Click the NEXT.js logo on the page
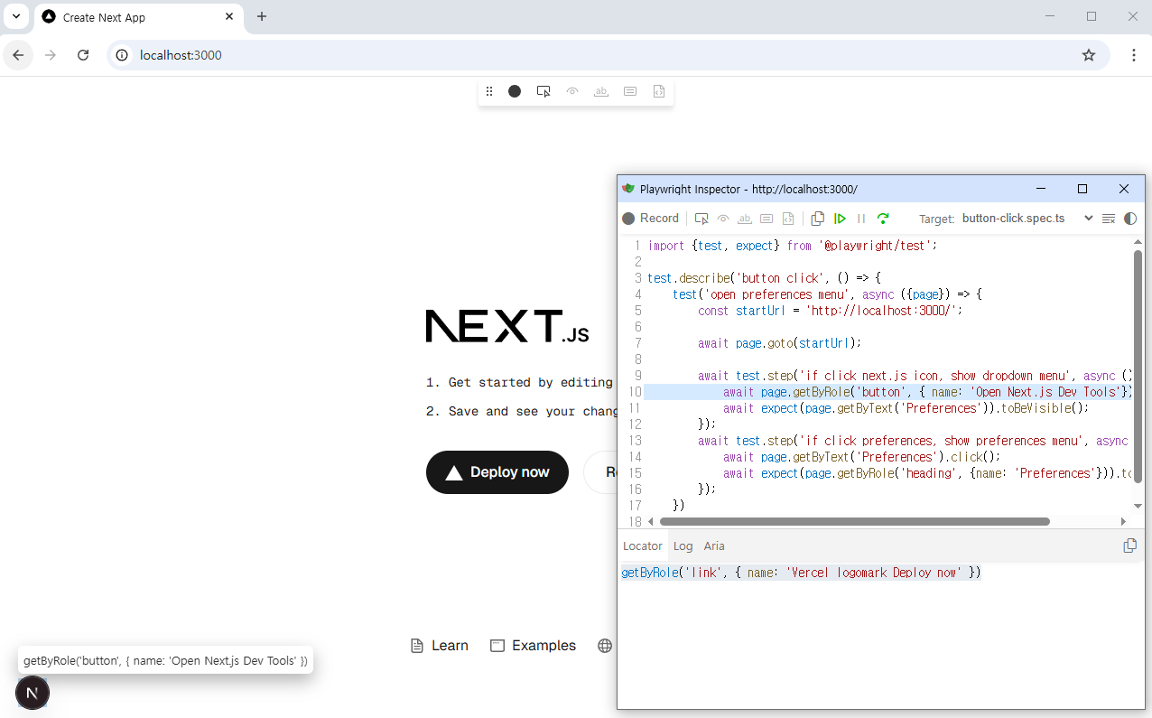The width and height of the screenshot is (1152, 718). 507,326
